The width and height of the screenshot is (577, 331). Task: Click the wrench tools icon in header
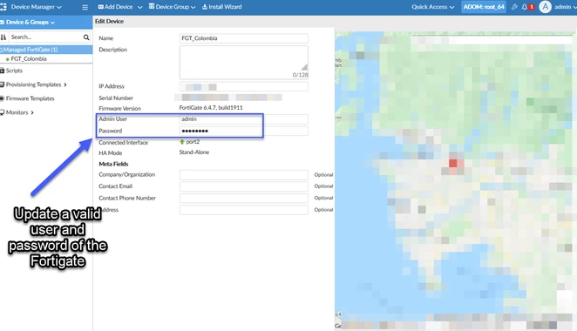(514, 7)
